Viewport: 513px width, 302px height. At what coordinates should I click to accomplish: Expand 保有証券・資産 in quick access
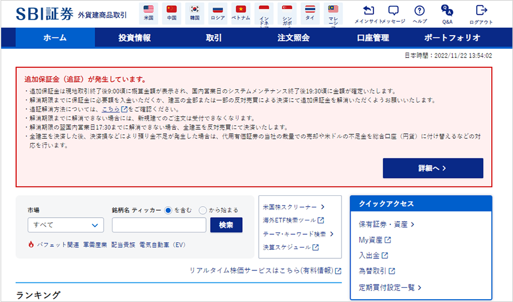(386, 224)
